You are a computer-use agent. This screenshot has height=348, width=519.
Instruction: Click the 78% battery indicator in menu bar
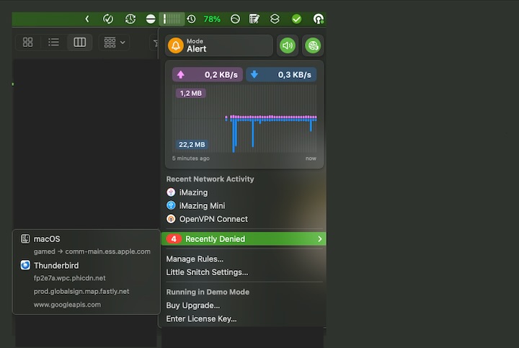212,19
